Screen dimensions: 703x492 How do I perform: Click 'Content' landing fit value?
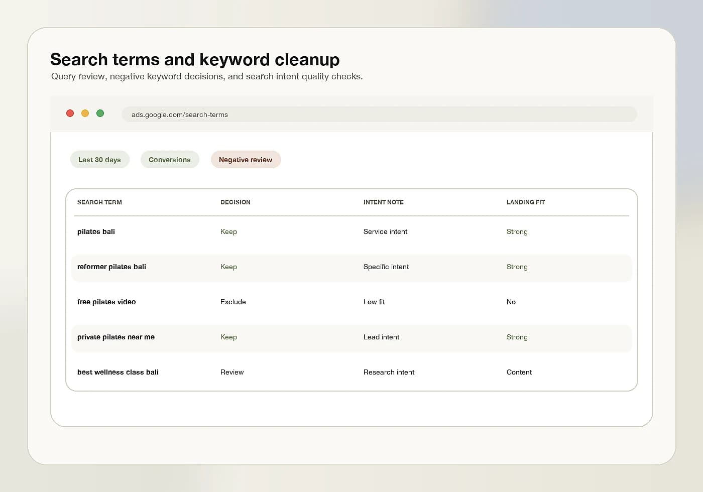click(519, 372)
